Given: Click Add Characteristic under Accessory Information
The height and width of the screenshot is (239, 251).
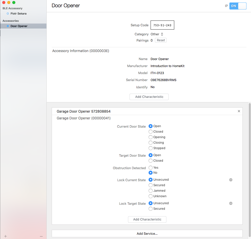Looking at the screenshot, I should pos(149,97).
